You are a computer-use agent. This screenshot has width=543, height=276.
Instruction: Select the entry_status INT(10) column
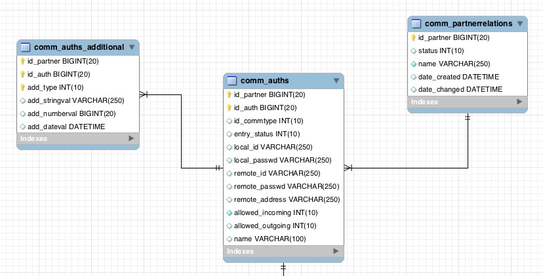click(267, 134)
